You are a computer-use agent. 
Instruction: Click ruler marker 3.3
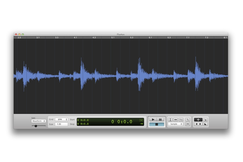(x=57, y=38)
